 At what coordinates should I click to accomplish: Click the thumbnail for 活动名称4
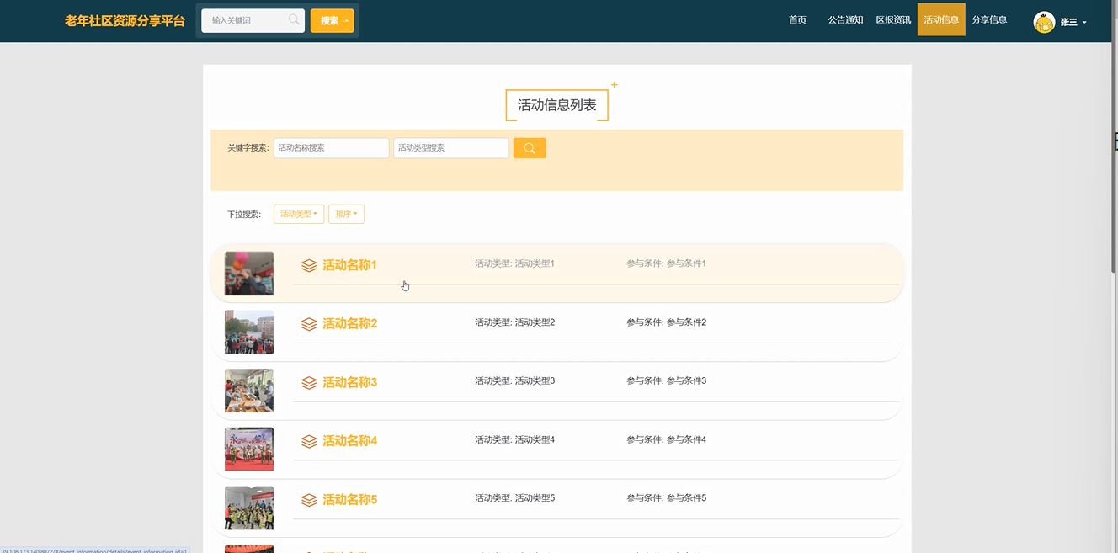[249, 449]
